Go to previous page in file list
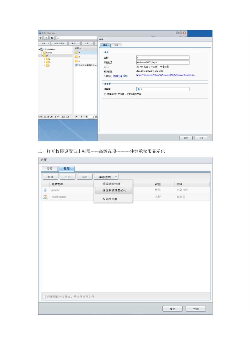Image resolution: width=249 pixels, height=353 pixels. tap(82, 117)
